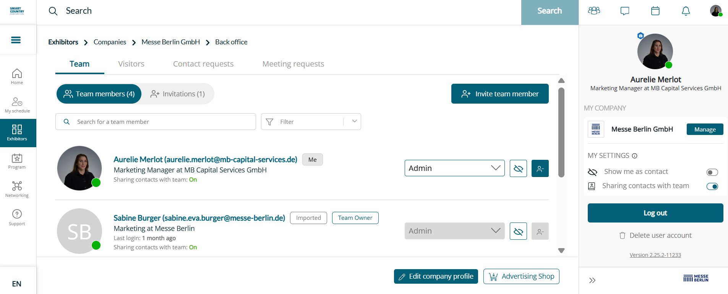Toggle Show me as contact switch
Image resolution: width=728 pixels, height=294 pixels.
coord(712,172)
